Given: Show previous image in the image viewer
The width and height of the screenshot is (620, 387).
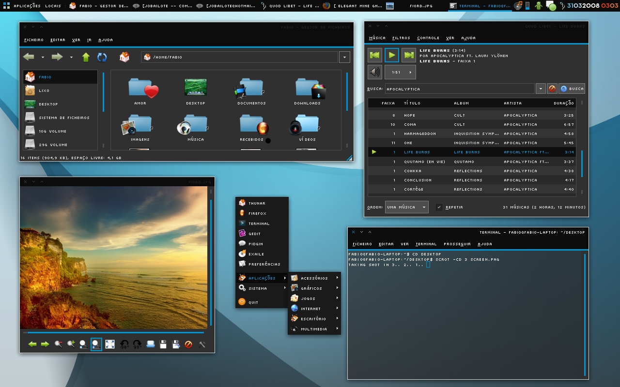Looking at the screenshot, I should tap(32, 344).
